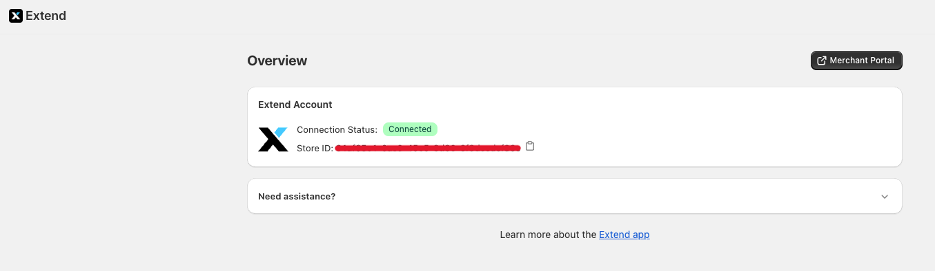
Task: Click the blank middle of the Need assistance card
Action: 587,196
